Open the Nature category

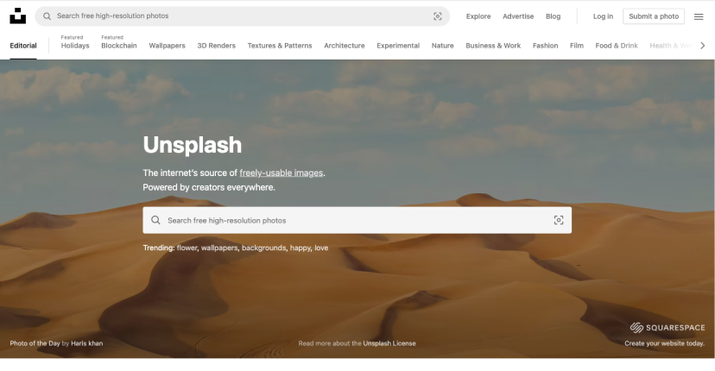pyautogui.click(x=442, y=46)
